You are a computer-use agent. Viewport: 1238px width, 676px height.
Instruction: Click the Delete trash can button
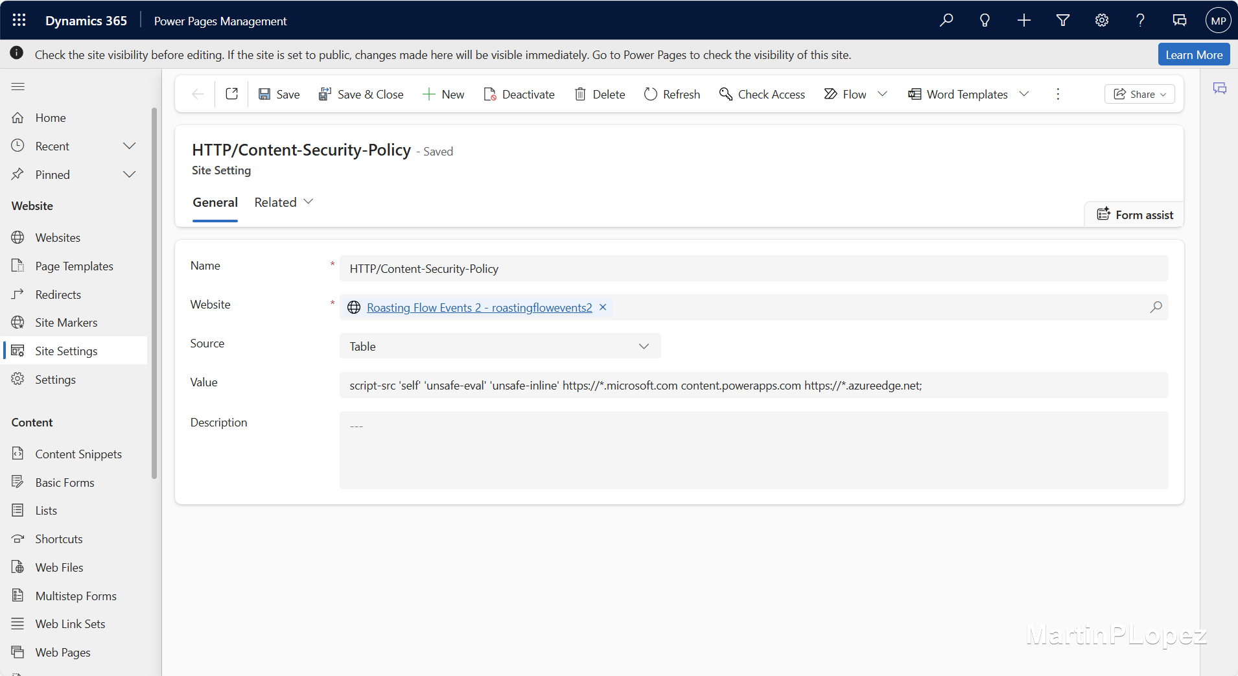click(x=600, y=94)
